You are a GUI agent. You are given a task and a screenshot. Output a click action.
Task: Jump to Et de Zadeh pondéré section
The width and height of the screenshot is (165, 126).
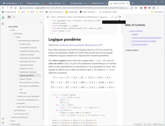click(x=139, y=45)
